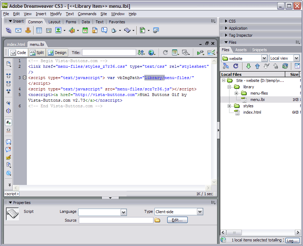Click the Hyperlink insert icon
The width and height of the screenshot is (303, 246).
[x=8, y=30]
